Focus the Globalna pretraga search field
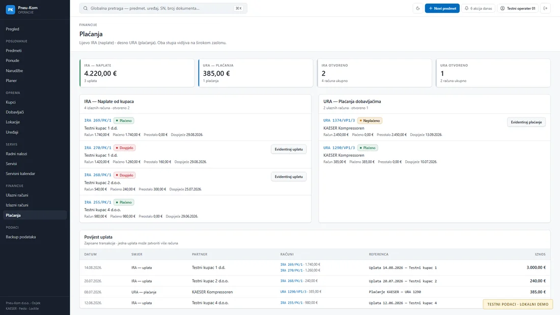560x315 pixels. tap(163, 8)
